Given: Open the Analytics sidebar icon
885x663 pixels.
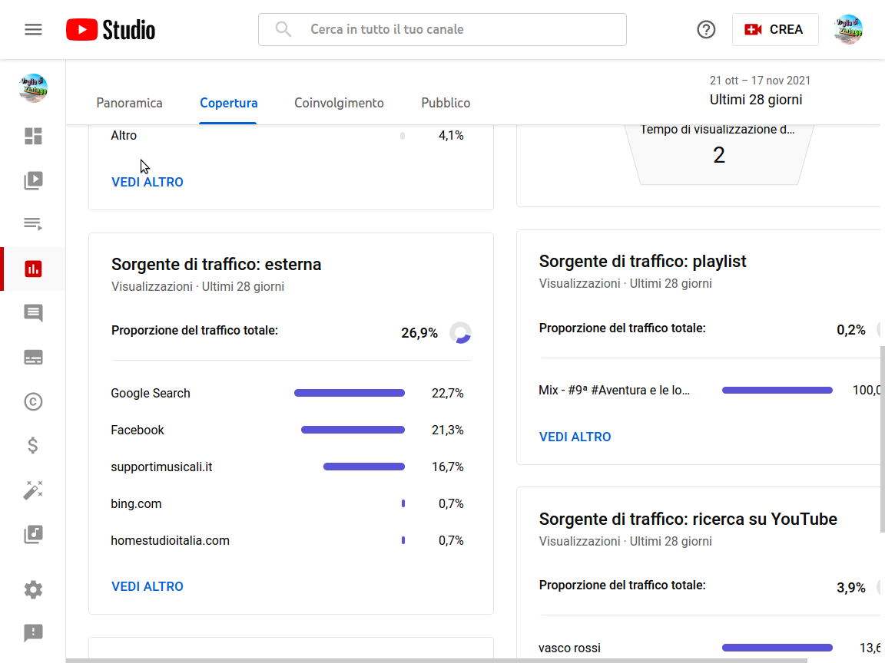Looking at the screenshot, I should coord(33,269).
